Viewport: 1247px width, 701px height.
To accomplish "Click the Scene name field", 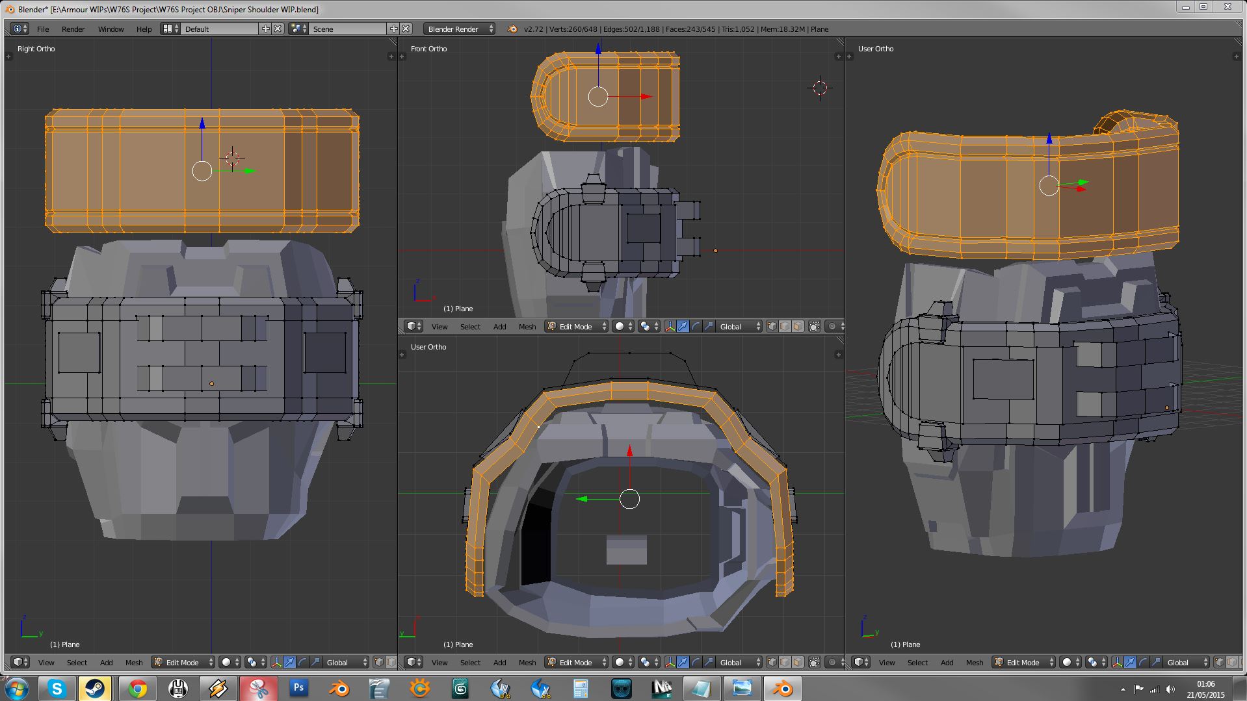I will pyautogui.click(x=348, y=29).
